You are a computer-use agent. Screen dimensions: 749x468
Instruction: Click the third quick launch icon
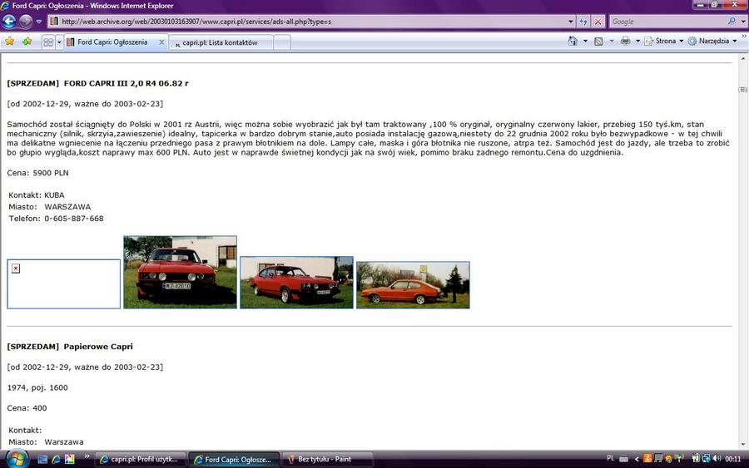pos(70,460)
